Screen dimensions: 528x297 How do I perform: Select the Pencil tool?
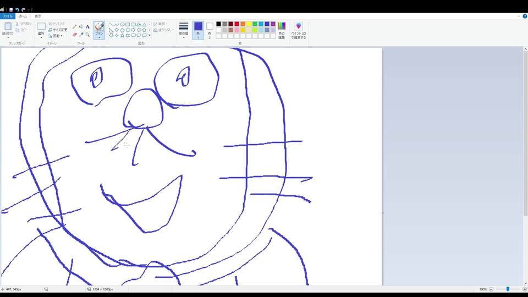pos(74,26)
